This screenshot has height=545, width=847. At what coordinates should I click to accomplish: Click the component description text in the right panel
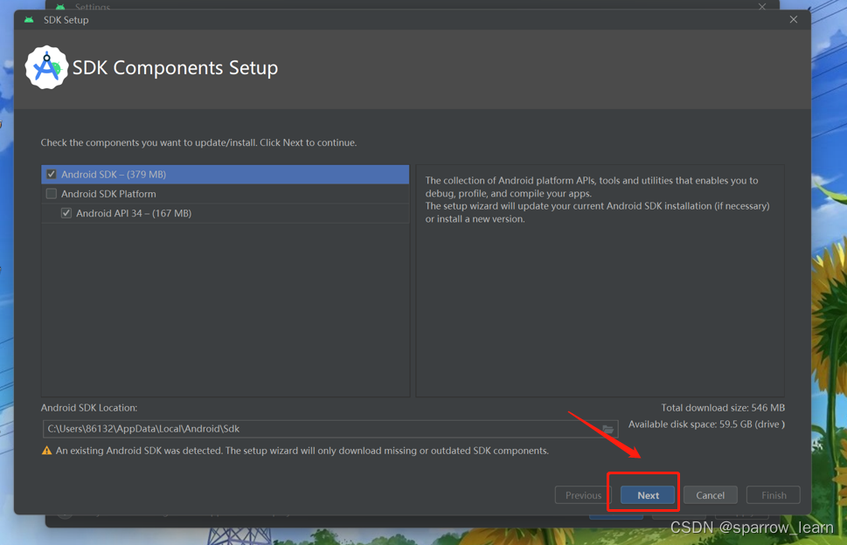click(597, 200)
